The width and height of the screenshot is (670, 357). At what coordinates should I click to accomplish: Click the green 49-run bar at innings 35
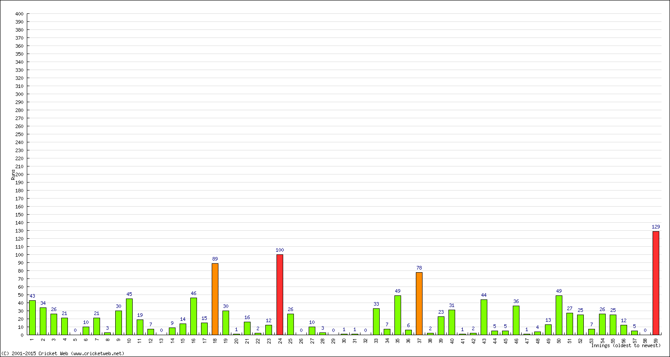tap(398, 315)
